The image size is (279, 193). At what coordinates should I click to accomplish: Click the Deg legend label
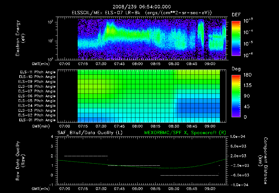pos(236,69)
